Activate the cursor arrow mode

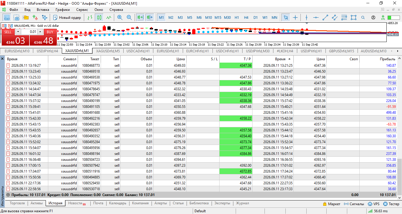click(286, 17)
